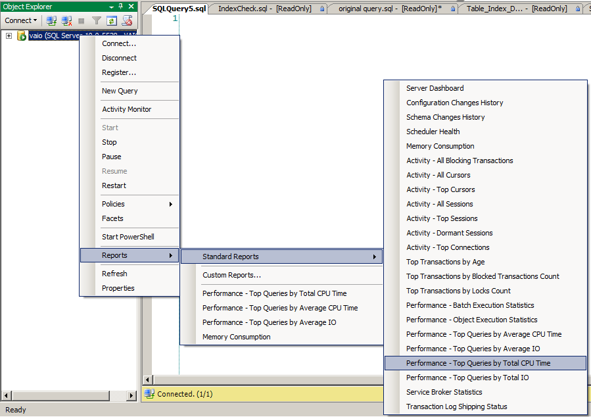Choose Performance - Top Queries by Total IO
Viewport: 591px width, 417px height.
pyautogui.click(x=467, y=378)
